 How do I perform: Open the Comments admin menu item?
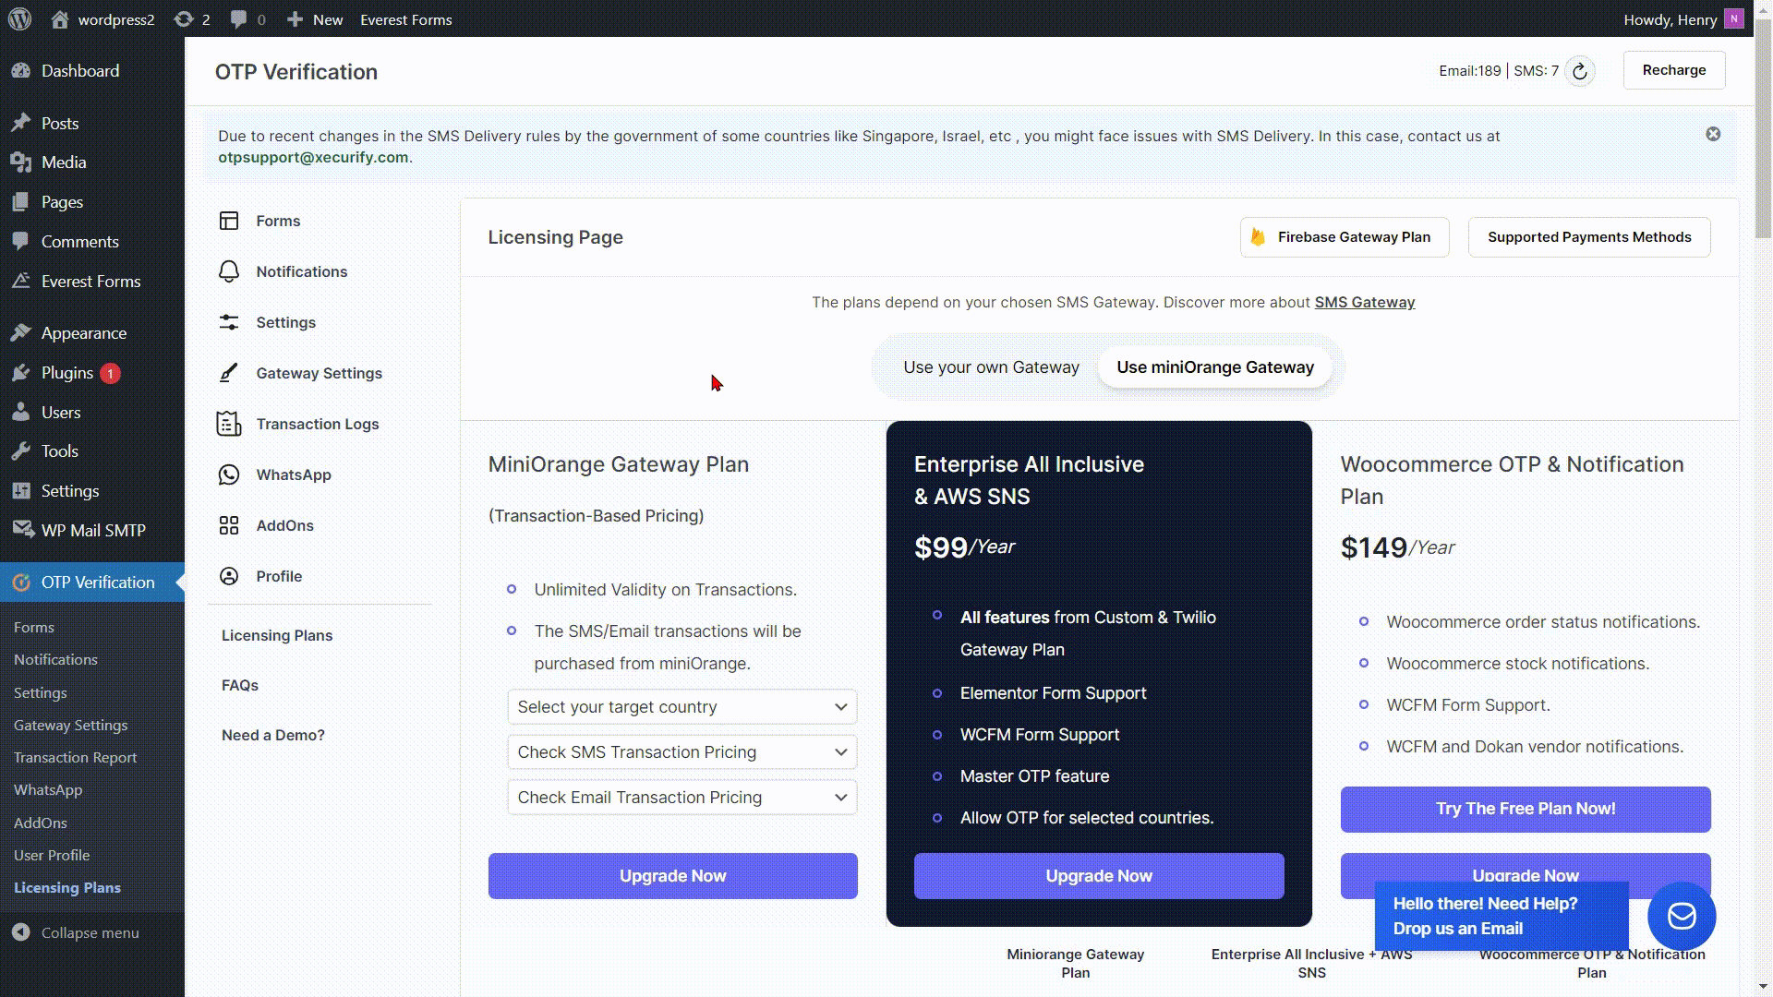(x=80, y=242)
